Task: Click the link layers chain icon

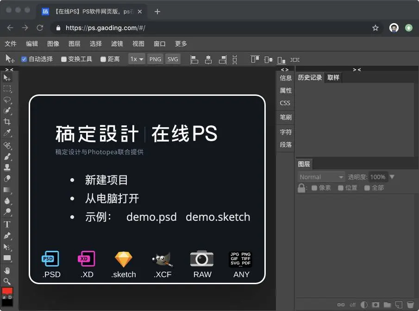Action: tap(341, 305)
